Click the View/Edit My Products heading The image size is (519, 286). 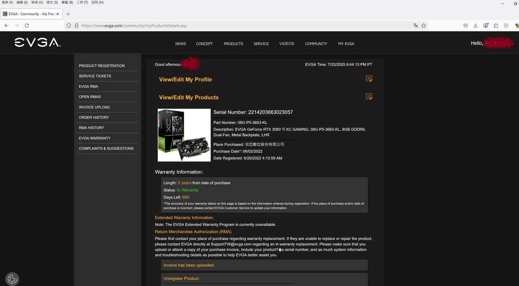tap(189, 97)
